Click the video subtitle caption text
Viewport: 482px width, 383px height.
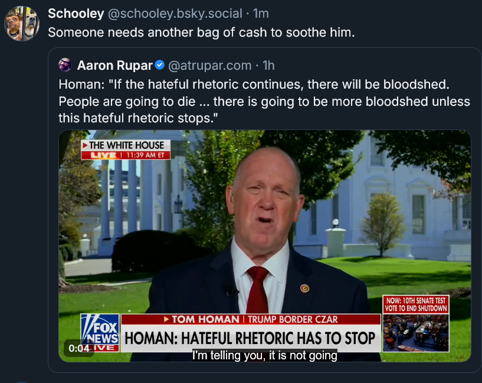(264, 355)
